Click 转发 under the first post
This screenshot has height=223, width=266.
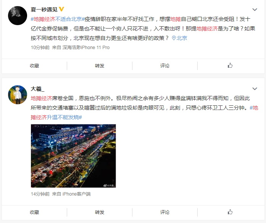point(100,66)
